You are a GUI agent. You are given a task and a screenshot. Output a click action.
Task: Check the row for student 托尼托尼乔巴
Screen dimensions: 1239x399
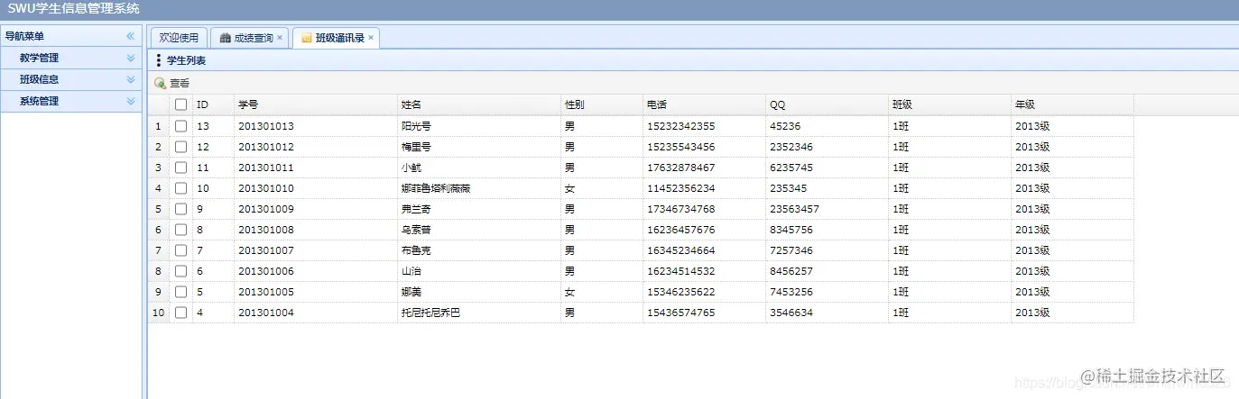180,313
